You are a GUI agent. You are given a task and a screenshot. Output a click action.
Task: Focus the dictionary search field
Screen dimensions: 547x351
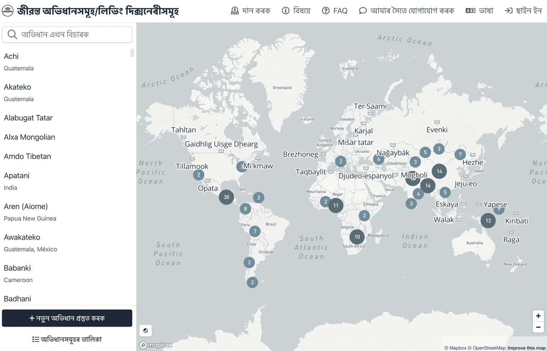[67, 35]
